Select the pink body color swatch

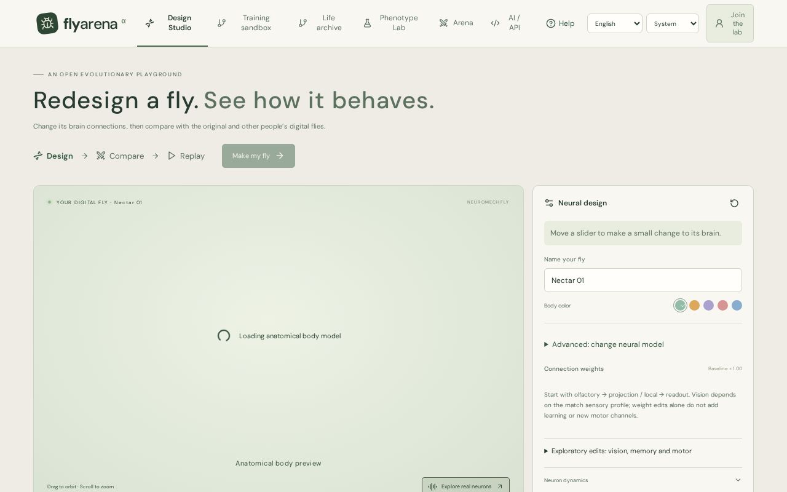tap(722, 305)
